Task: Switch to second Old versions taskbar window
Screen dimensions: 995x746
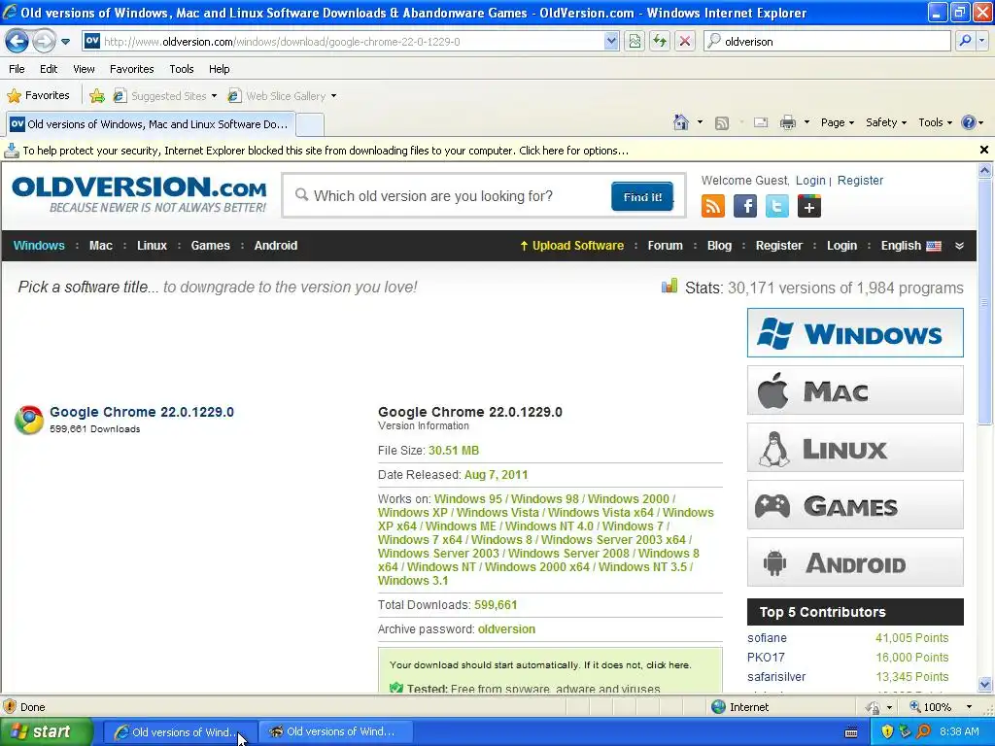Action: pos(336,732)
